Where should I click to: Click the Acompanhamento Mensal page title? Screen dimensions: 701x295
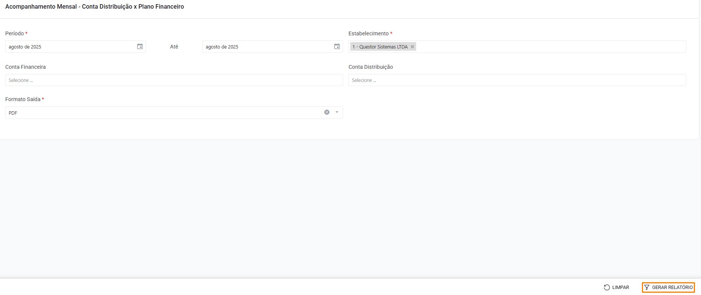[x=94, y=7]
